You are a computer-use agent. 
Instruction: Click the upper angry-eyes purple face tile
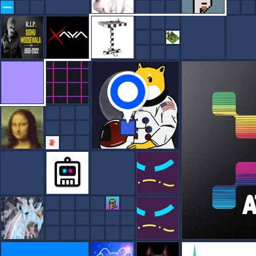(x=158, y=173)
